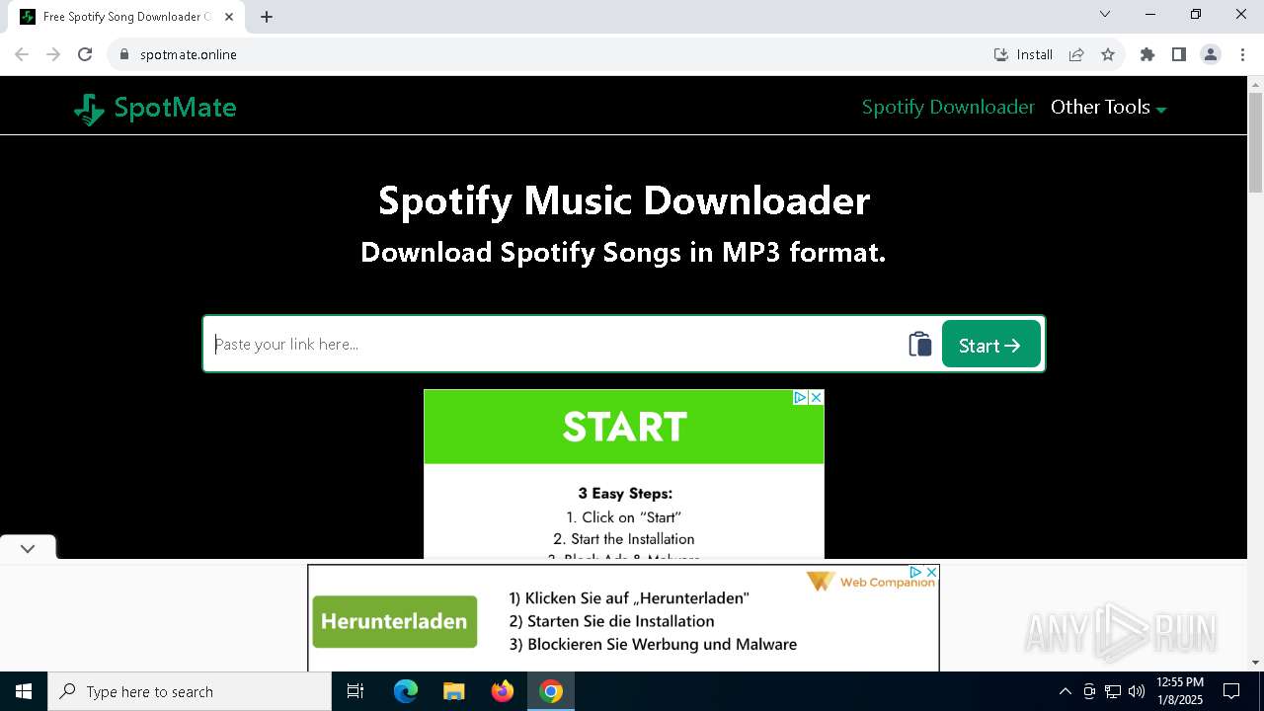Image resolution: width=1264 pixels, height=711 pixels.
Task: Click the Herunterladen ad button
Action: point(394,621)
